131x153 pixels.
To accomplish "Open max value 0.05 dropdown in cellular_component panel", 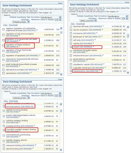I will [x=125, y=19].
